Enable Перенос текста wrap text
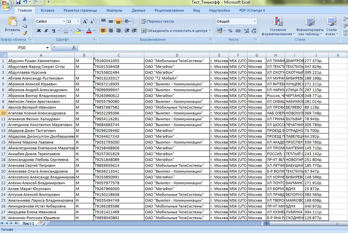348x233 pixels. pyautogui.click(x=157, y=21)
